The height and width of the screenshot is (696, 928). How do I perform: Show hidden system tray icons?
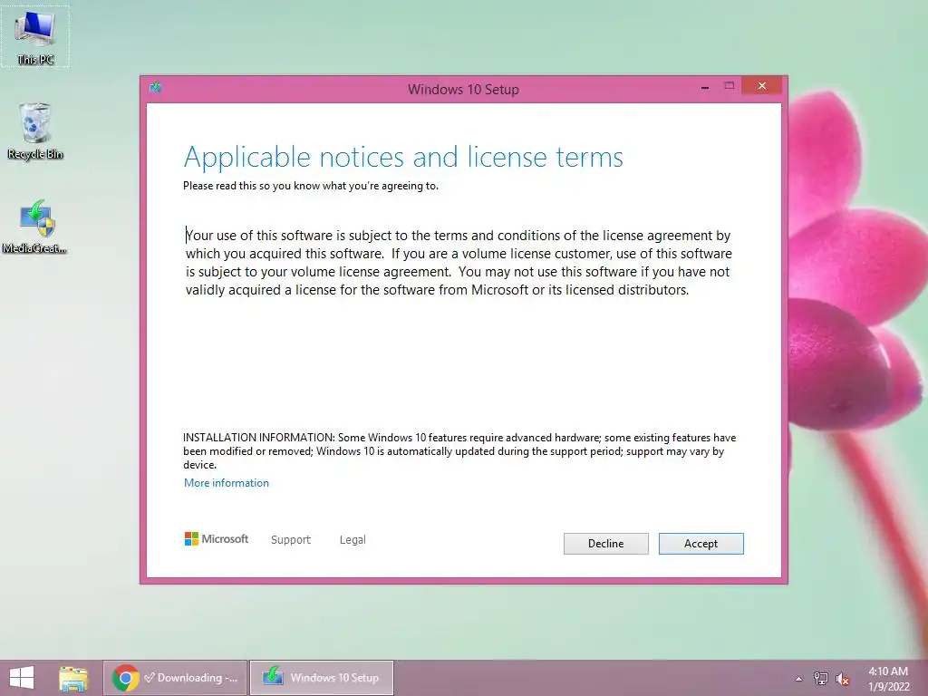(798, 679)
